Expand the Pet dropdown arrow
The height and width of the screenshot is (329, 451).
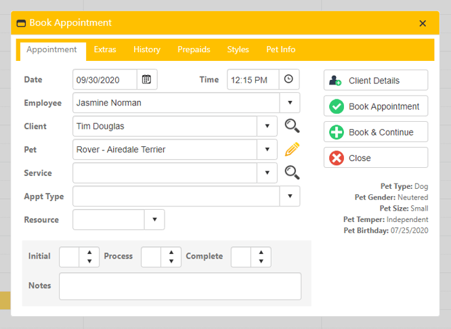267,149
